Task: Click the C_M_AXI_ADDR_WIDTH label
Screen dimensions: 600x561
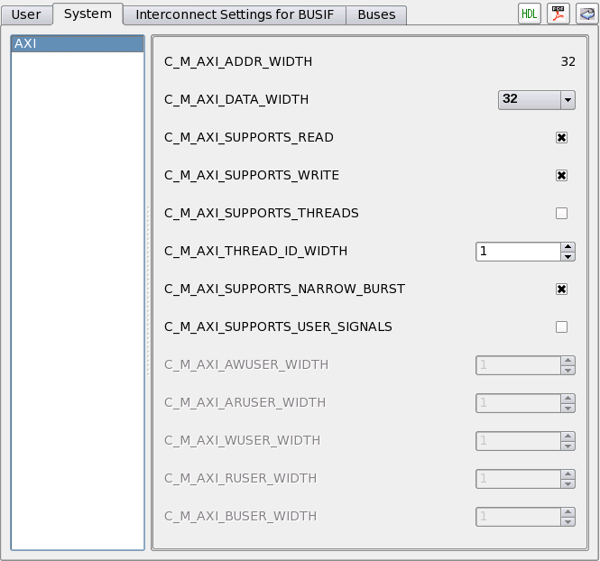Action: point(238,61)
